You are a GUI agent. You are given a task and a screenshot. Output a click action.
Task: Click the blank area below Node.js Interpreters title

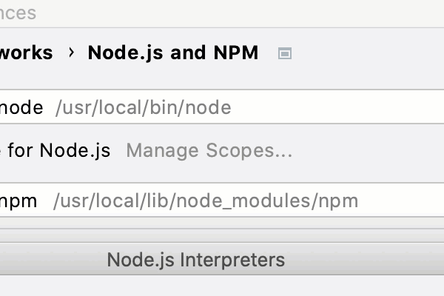point(222,286)
